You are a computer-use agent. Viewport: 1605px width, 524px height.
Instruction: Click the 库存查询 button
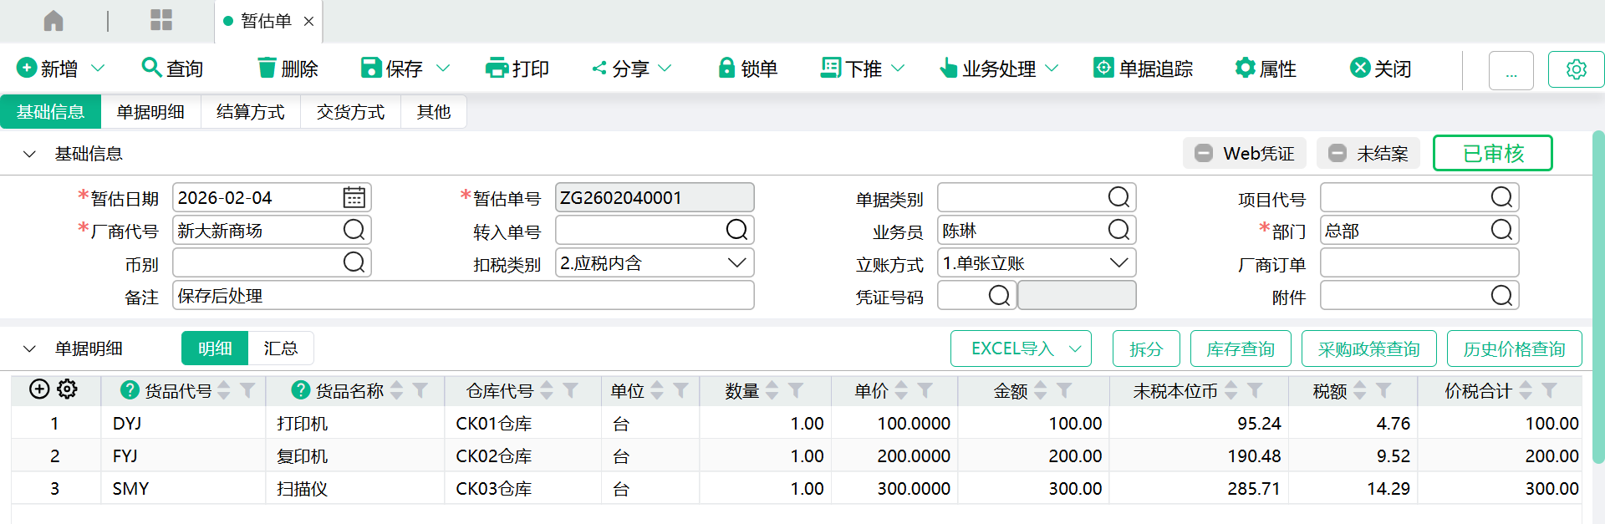1240,348
